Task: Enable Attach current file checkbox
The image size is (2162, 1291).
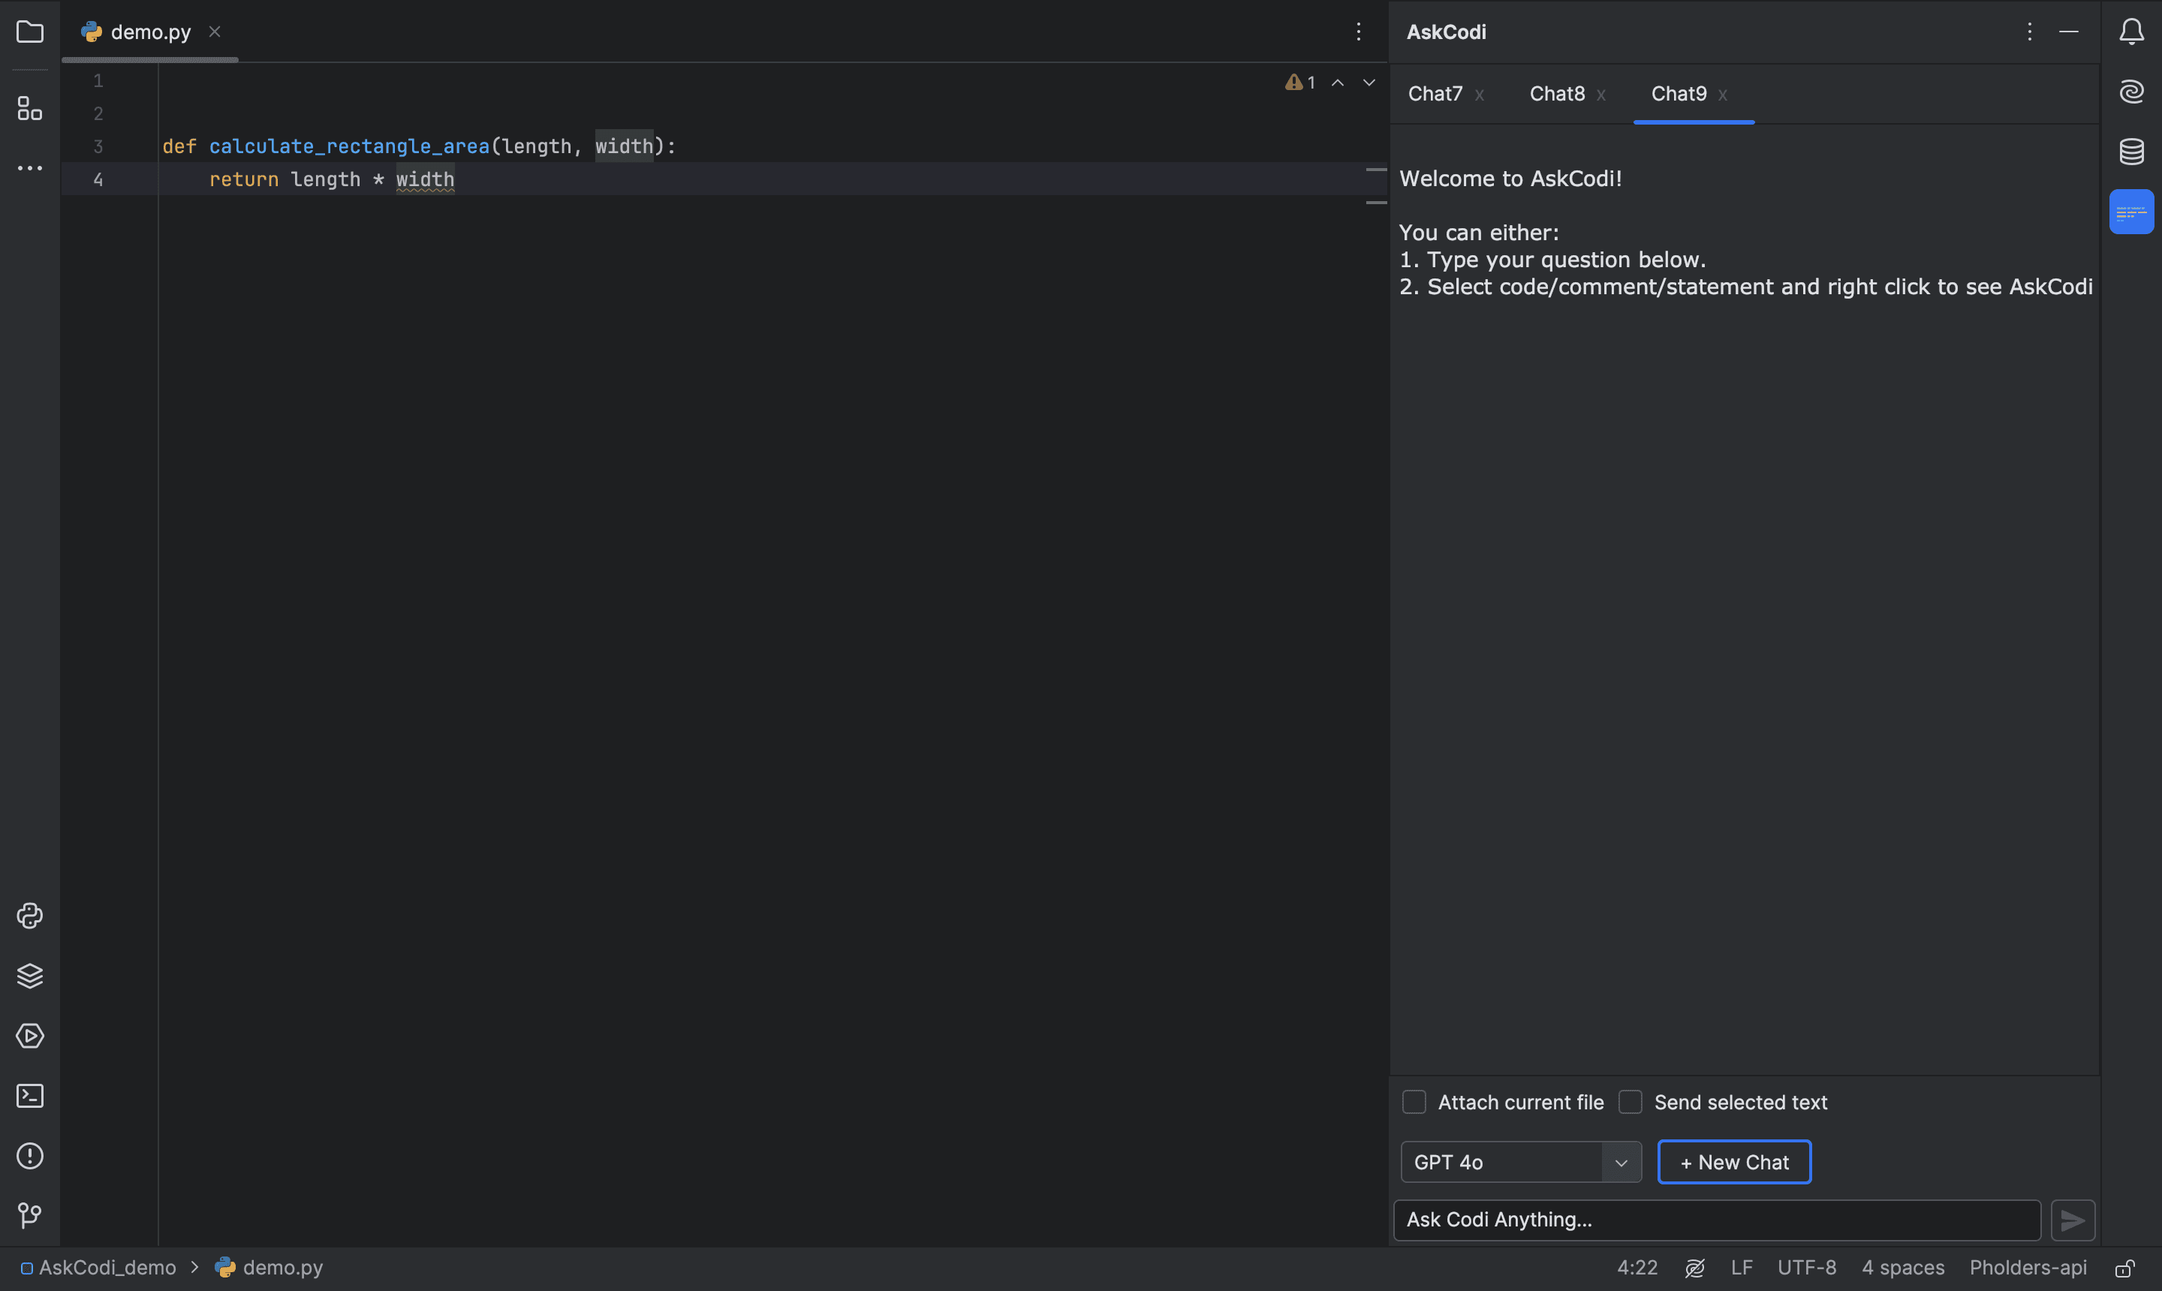Action: click(x=1414, y=1102)
